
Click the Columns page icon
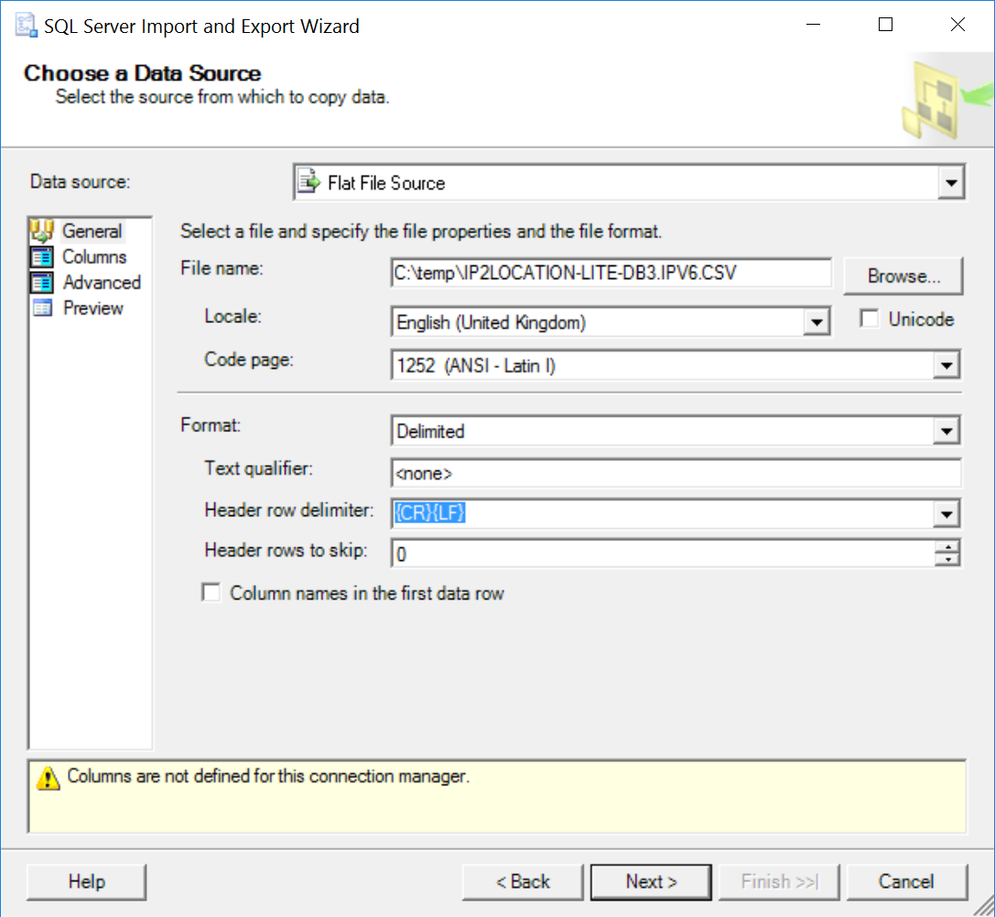click(x=43, y=257)
